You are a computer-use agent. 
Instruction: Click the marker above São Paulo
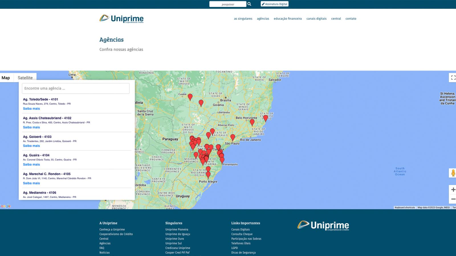(233, 138)
